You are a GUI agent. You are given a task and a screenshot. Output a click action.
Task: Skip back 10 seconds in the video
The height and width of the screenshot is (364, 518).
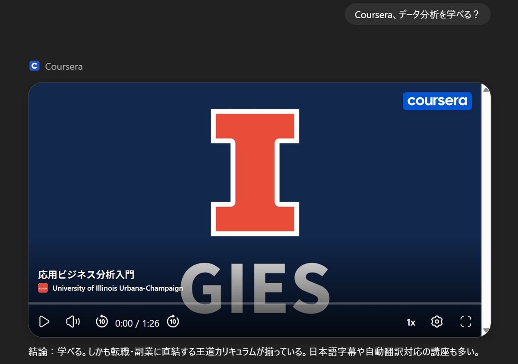(x=102, y=322)
